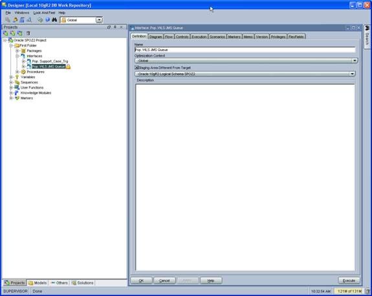Click the binoculars search toolbar icon
Viewport: 372px width, 296px height.
pos(54,20)
